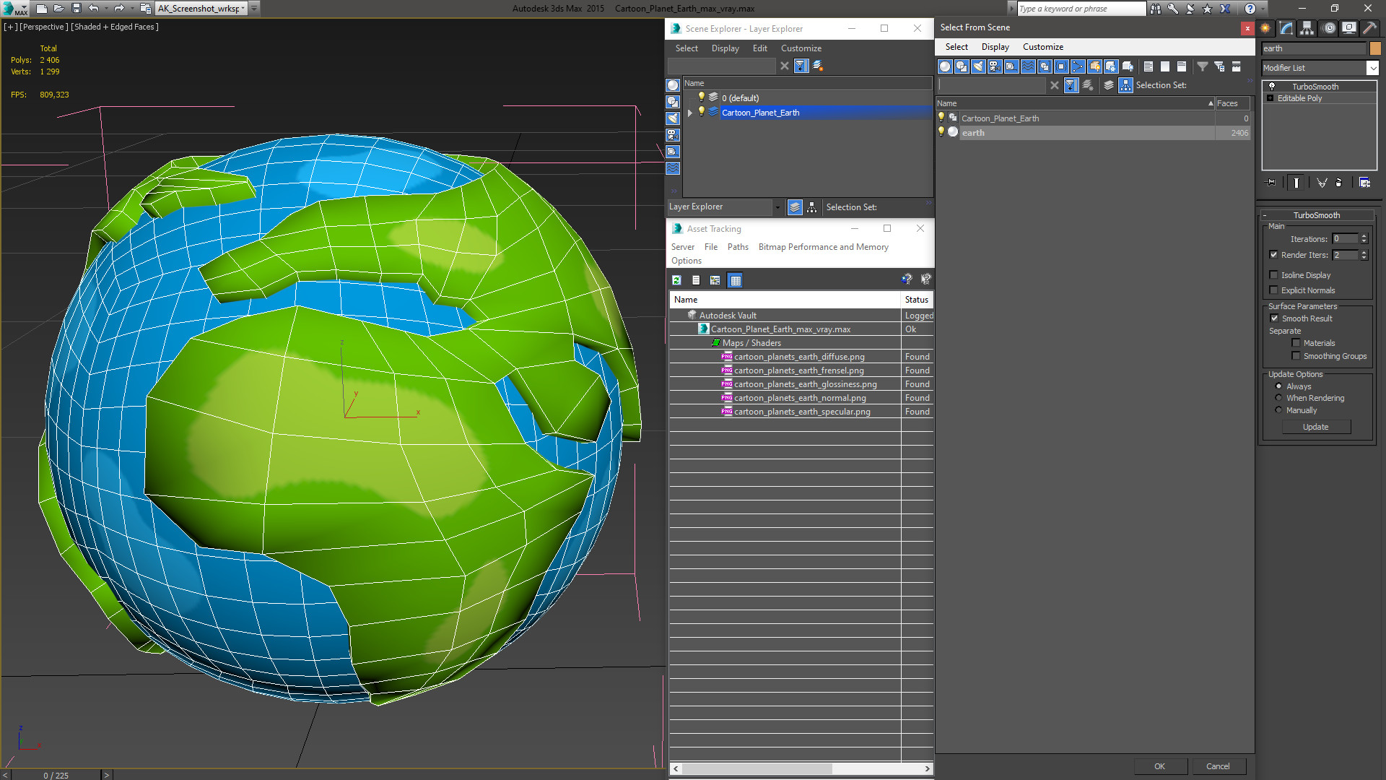Expand the Cartoon_Planet_Earth layer
The height and width of the screenshot is (780, 1386).
(690, 113)
